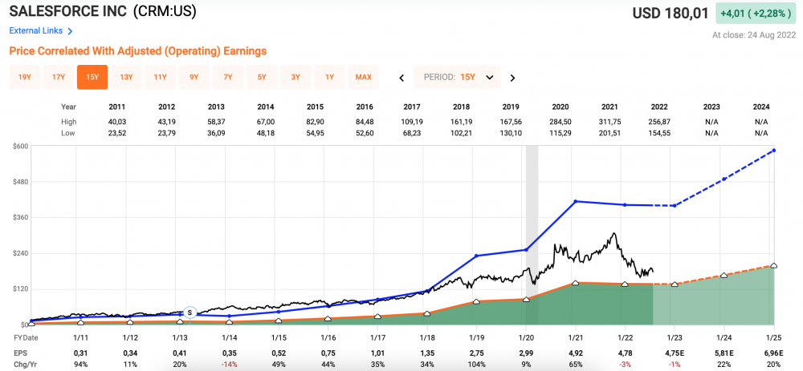Show the MAX period range
The width and height of the screenshot is (803, 371).
(364, 77)
